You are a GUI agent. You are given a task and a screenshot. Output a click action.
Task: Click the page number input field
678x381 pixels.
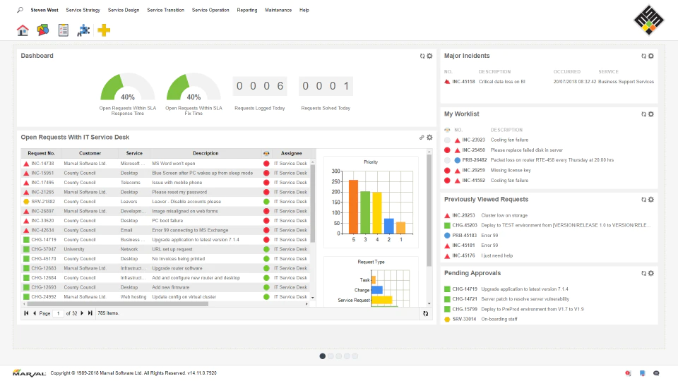click(58, 313)
